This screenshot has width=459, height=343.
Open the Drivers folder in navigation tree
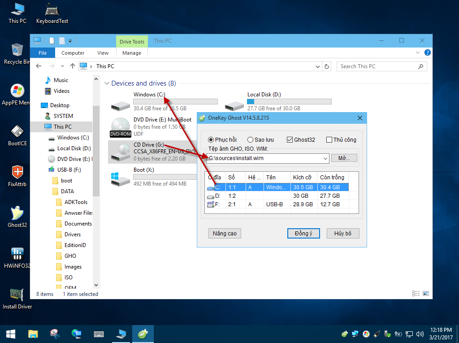[x=72, y=234]
